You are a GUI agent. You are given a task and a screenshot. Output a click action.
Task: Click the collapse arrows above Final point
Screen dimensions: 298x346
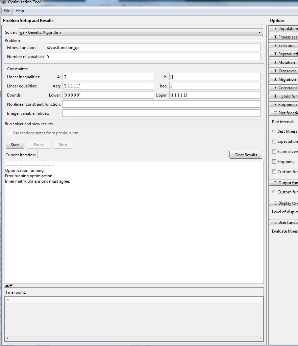tap(9, 286)
